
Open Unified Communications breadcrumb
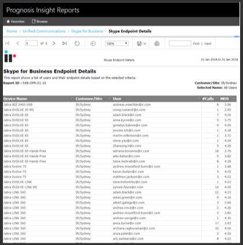44,31
